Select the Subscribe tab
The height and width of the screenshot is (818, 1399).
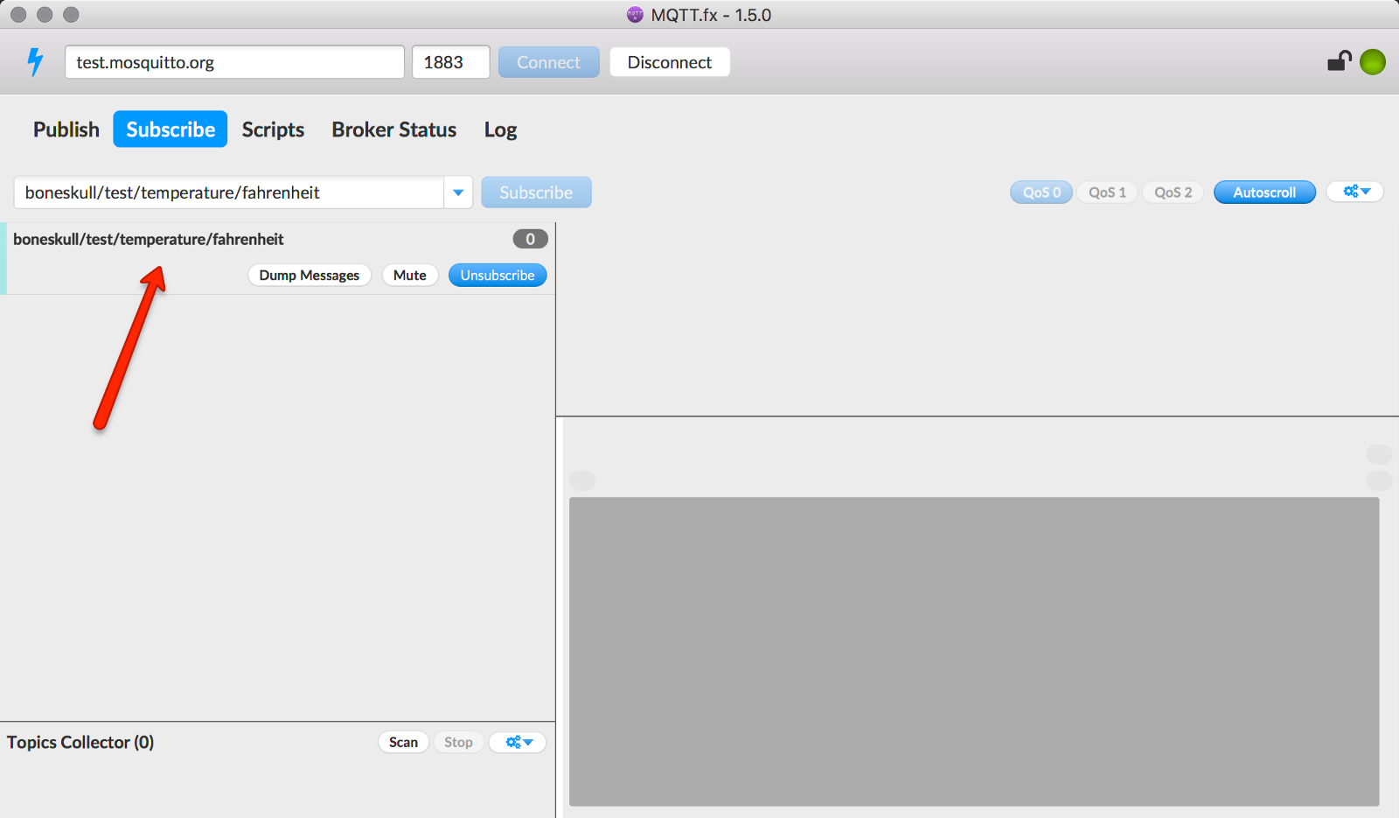point(171,129)
